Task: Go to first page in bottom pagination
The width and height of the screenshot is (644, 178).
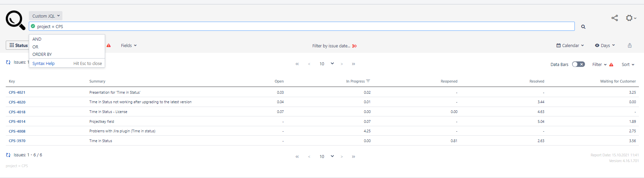Action: [x=297, y=157]
